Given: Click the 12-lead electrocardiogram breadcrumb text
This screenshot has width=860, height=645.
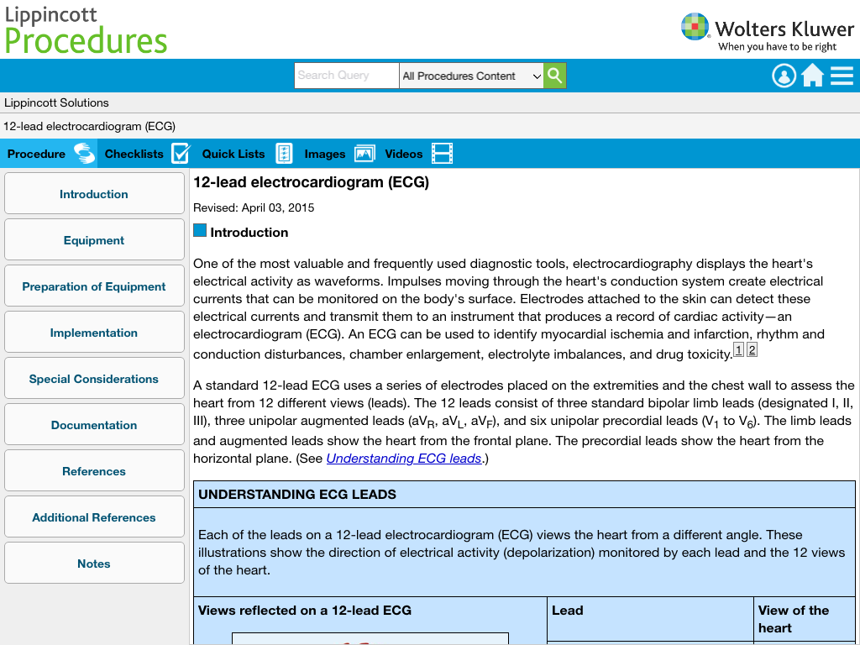Looking at the screenshot, I should [89, 126].
